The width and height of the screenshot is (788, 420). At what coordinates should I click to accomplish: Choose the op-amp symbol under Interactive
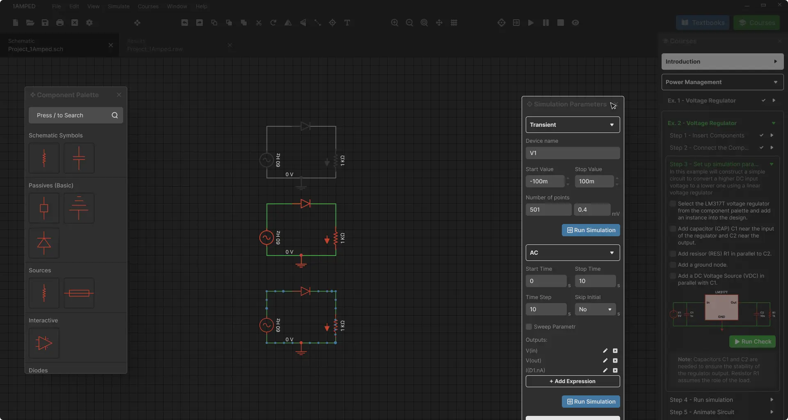44,343
